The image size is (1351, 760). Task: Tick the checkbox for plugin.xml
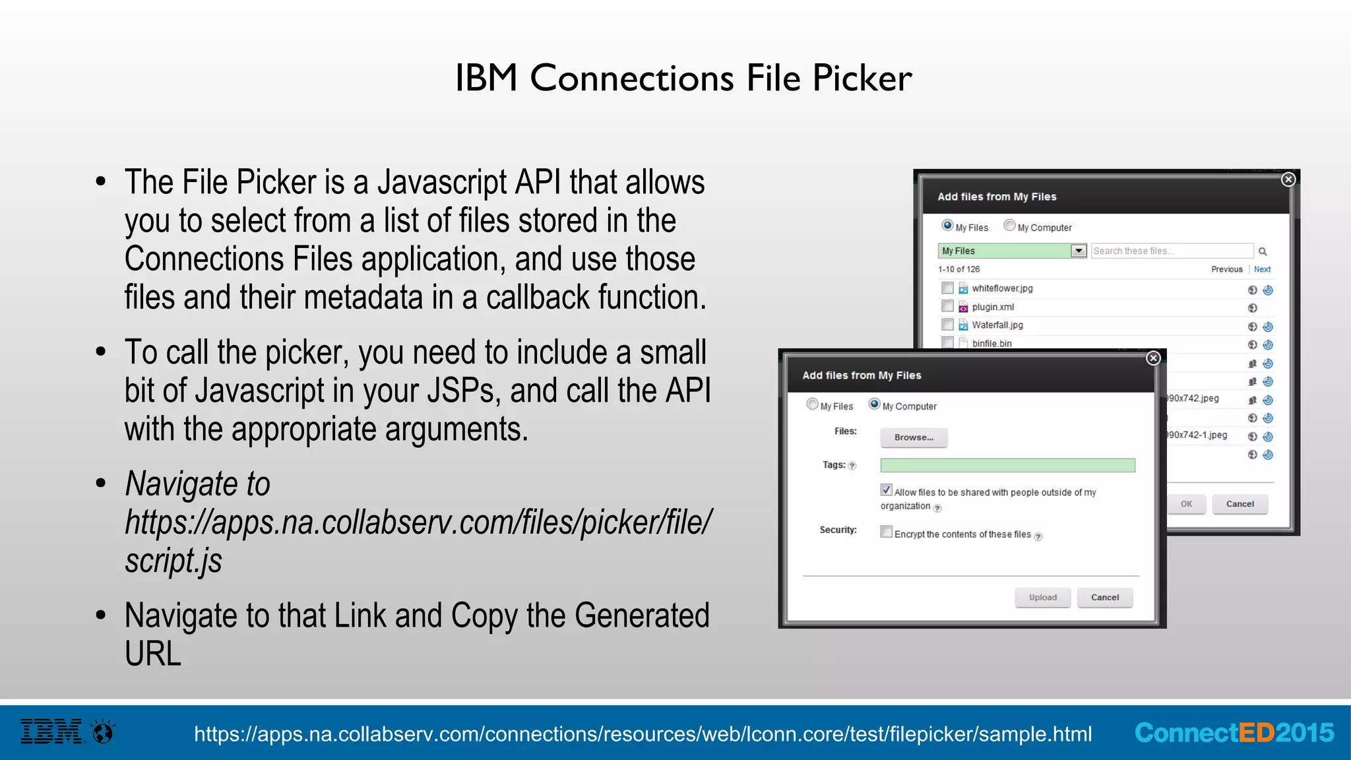tap(947, 306)
